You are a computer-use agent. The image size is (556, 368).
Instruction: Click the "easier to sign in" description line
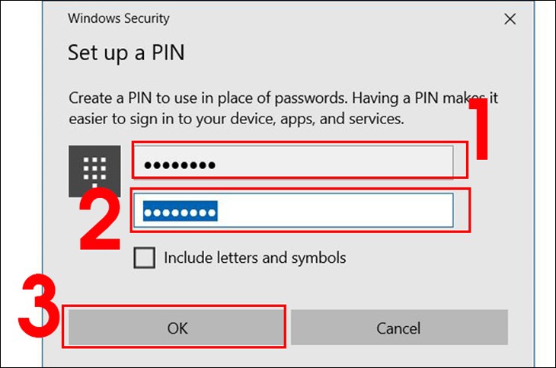click(236, 119)
